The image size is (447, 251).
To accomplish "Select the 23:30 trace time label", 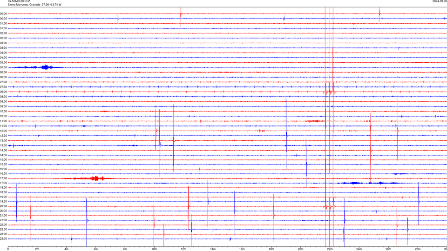I will (x=4, y=239).
